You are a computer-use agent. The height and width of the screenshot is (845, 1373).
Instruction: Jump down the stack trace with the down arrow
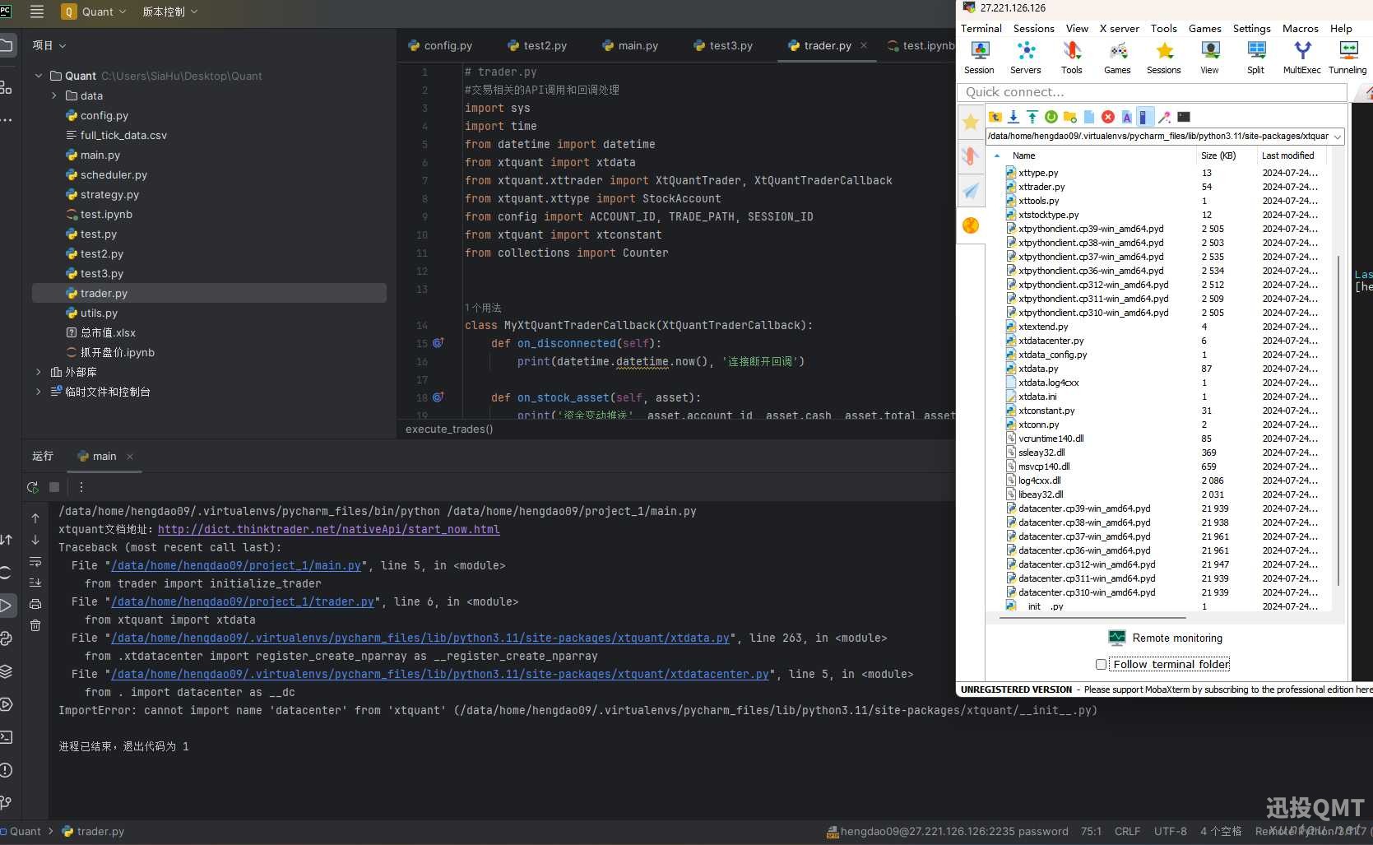(35, 540)
